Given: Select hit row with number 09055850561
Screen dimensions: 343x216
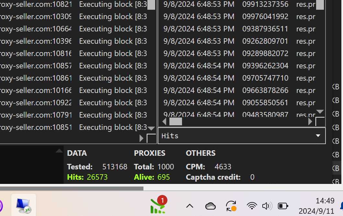Looking at the screenshot, I should click(x=240, y=103).
